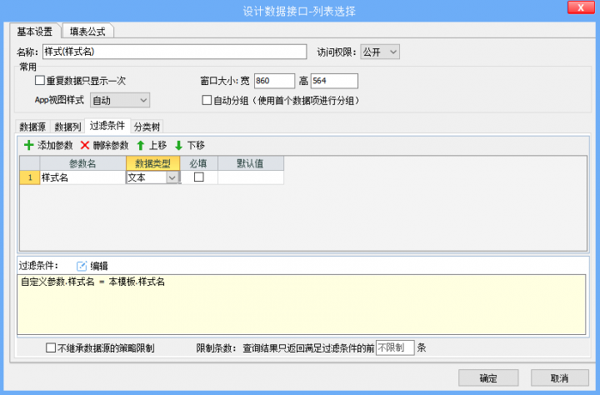The height and width of the screenshot is (395, 600).
Task: Click the 取消 button
Action: [x=559, y=378]
